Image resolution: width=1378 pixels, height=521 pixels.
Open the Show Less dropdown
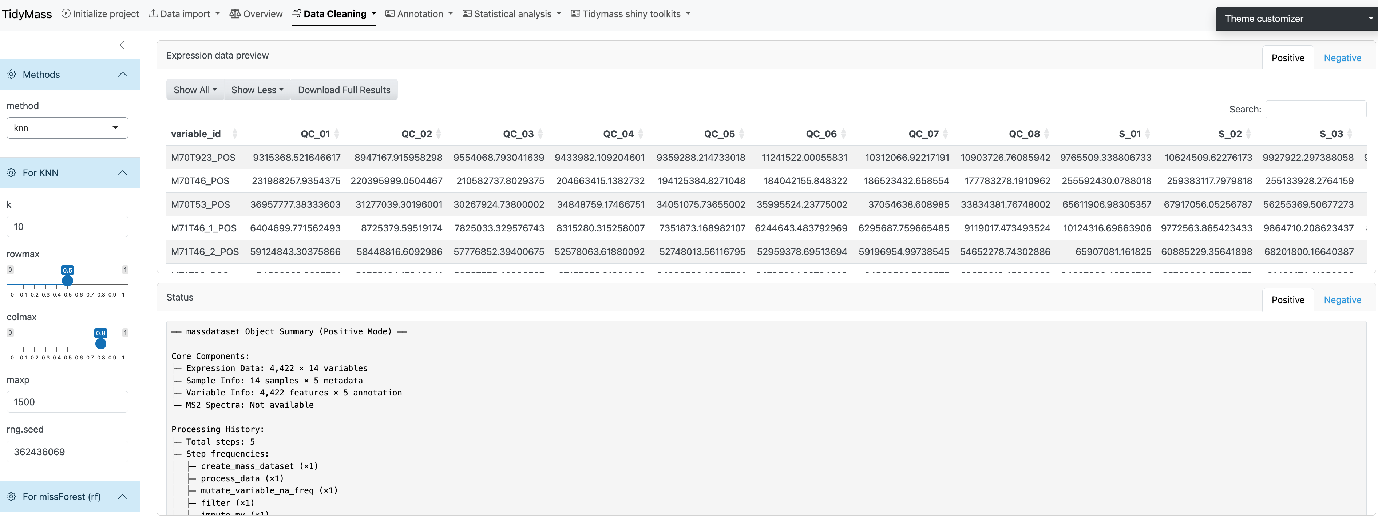(x=257, y=90)
